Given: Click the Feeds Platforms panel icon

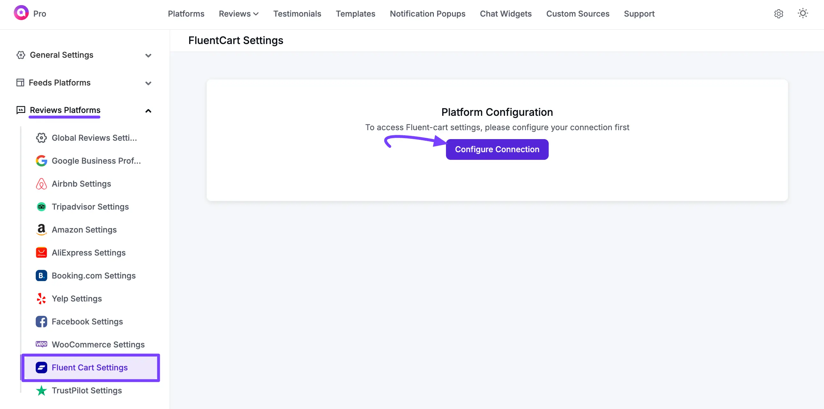Looking at the screenshot, I should [x=20, y=83].
